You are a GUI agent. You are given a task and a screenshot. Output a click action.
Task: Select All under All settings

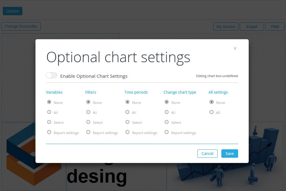(x=211, y=112)
